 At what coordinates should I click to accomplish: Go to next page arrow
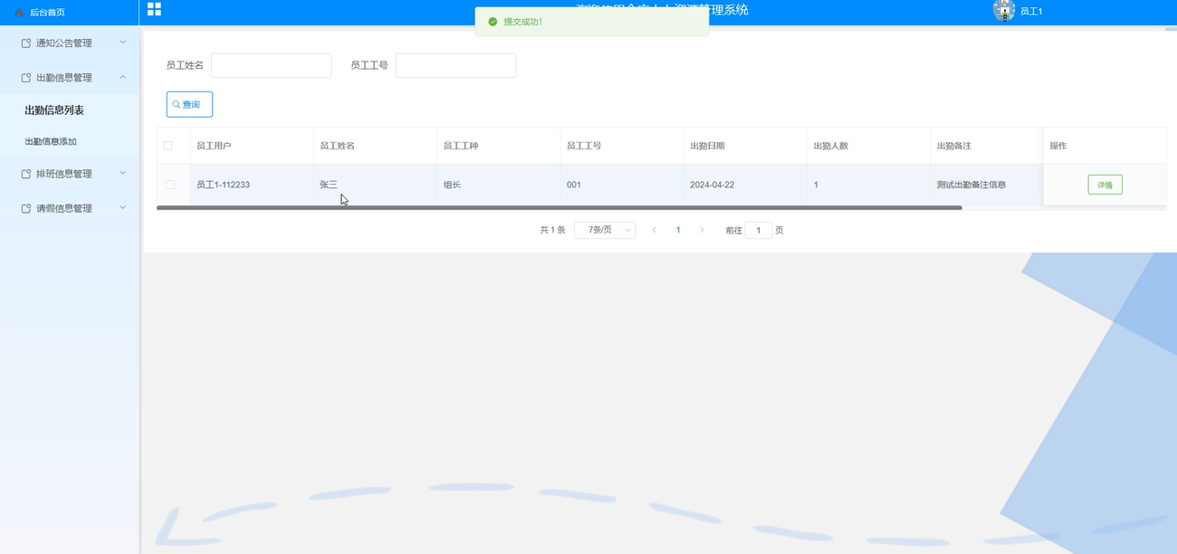click(x=702, y=230)
